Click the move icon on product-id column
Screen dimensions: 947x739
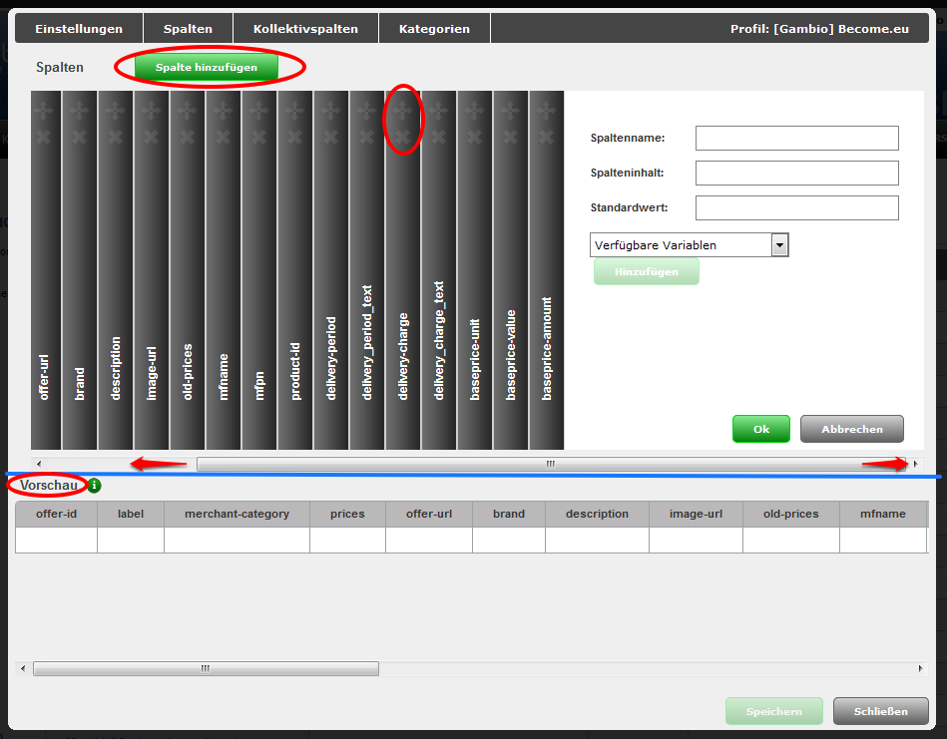tap(295, 111)
